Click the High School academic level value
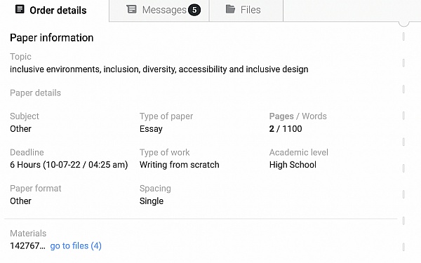 point(293,165)
